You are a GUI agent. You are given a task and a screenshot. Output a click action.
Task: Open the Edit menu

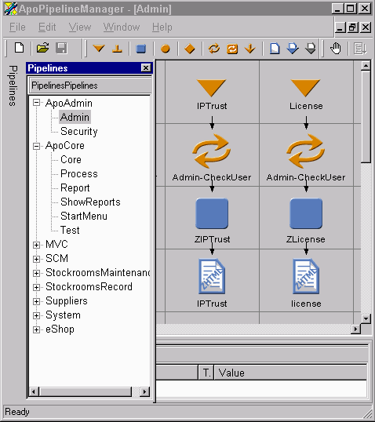click(x=47, y=27)
